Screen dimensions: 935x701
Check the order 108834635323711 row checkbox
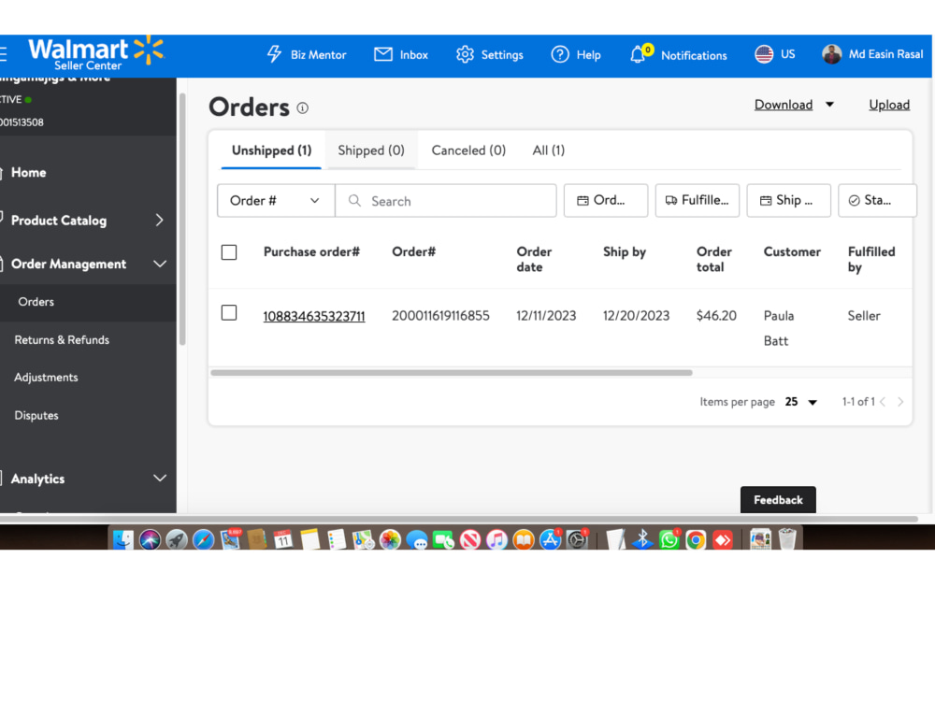229,313
